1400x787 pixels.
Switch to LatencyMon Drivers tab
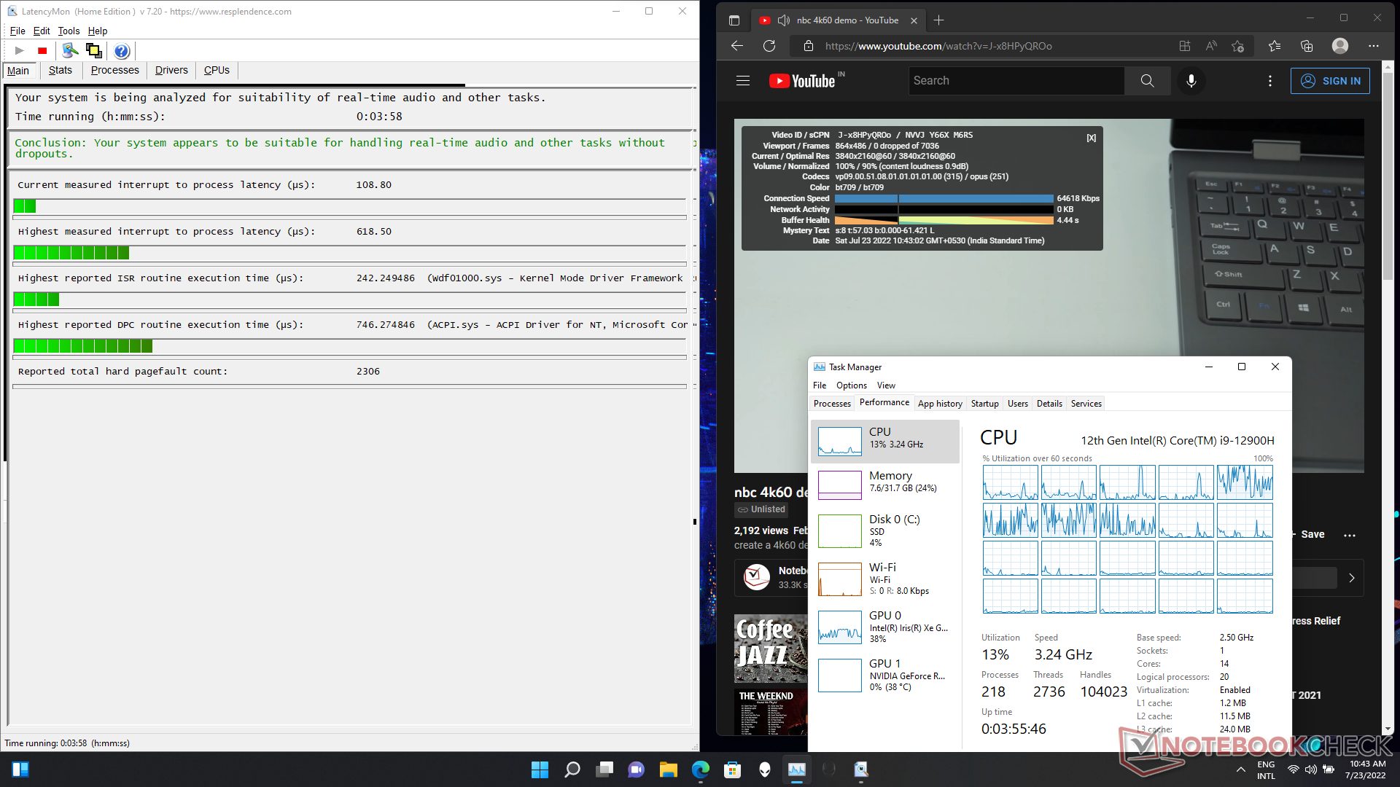pyautogui.click(x=171, y=70)
